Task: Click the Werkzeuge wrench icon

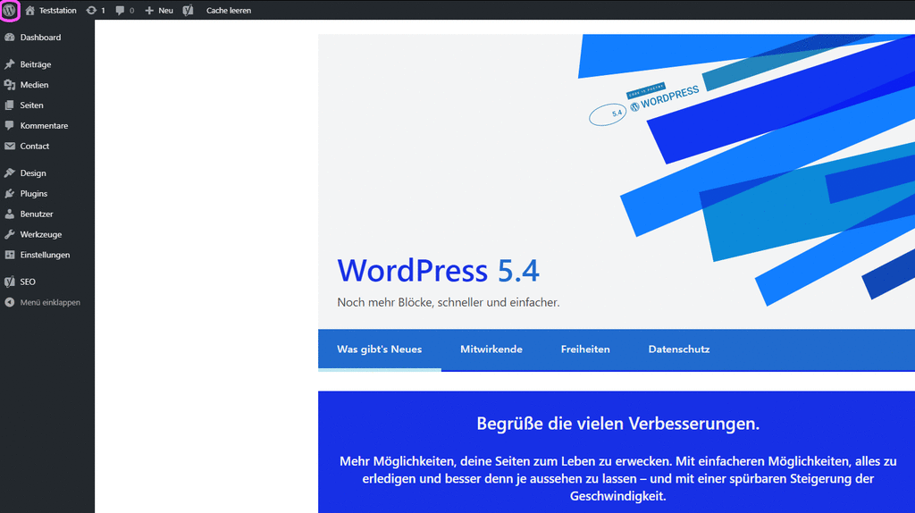Action: pos(9,234)
